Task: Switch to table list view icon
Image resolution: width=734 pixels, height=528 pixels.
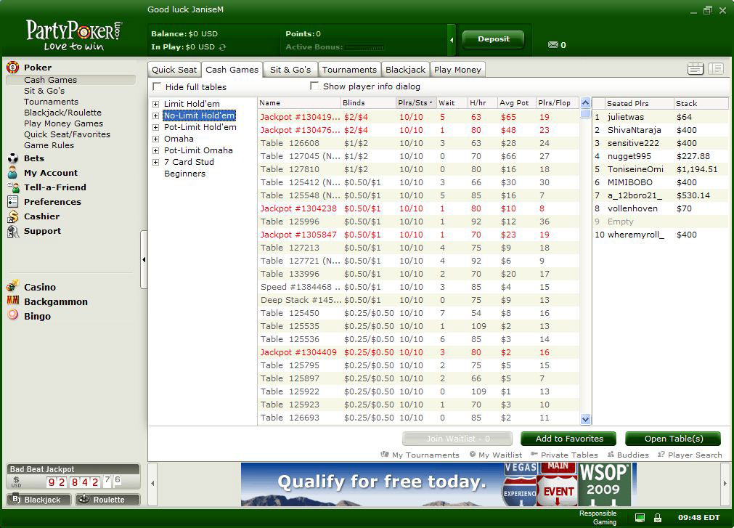Action: [695, 69]
